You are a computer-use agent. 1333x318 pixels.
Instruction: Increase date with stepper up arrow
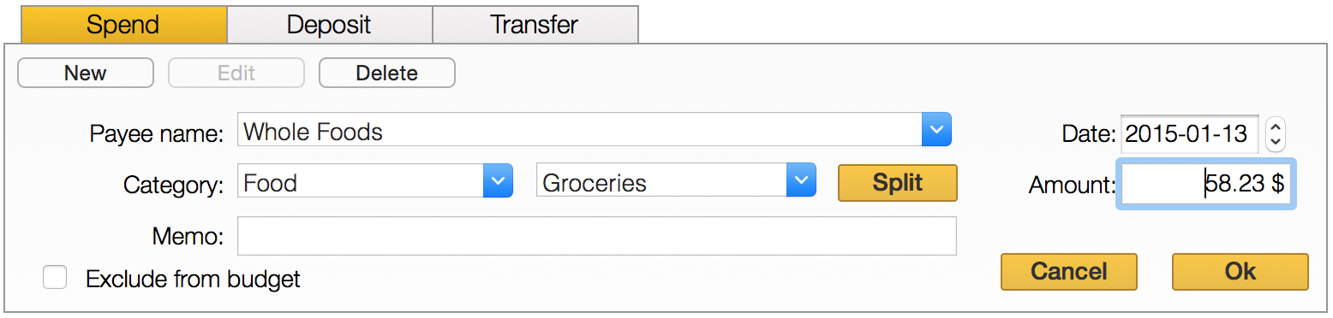point(1276,126)
